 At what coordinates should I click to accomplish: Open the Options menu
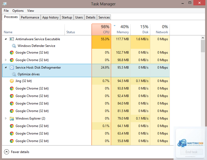(x=18, y=11)
